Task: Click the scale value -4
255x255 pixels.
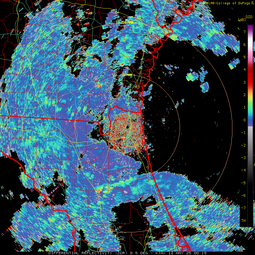Action: (x=243, y=170)
